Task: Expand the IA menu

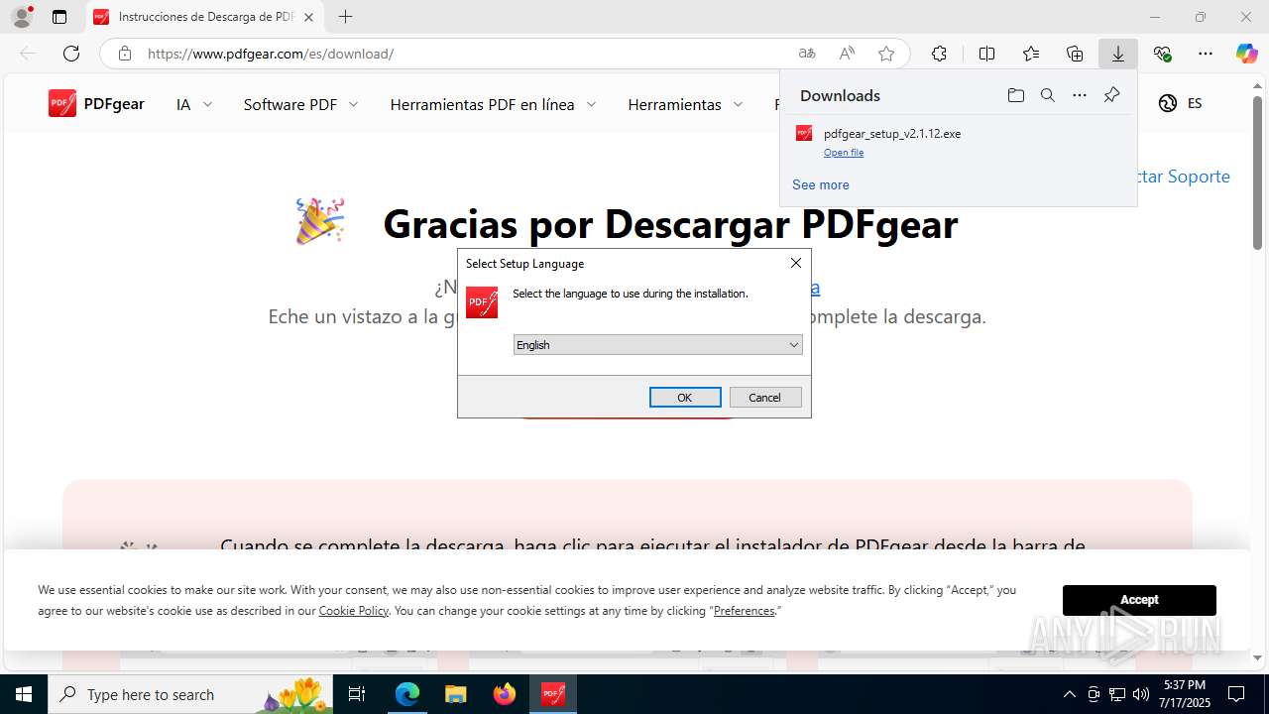Action: pos(194,104)
